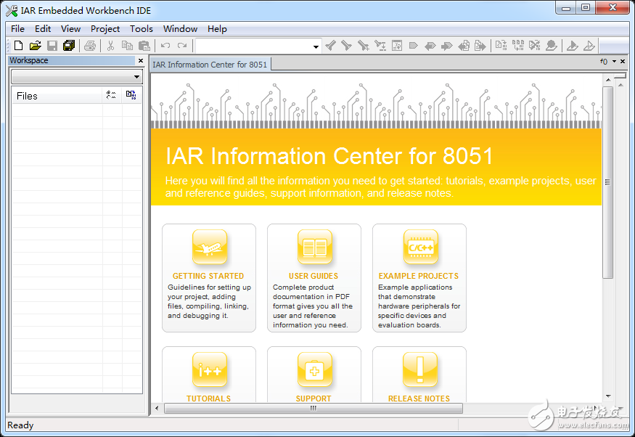Viewport: 635px width, 437px height.
Task: Click the Open file folder icon
Action: (x=35, y=46)
